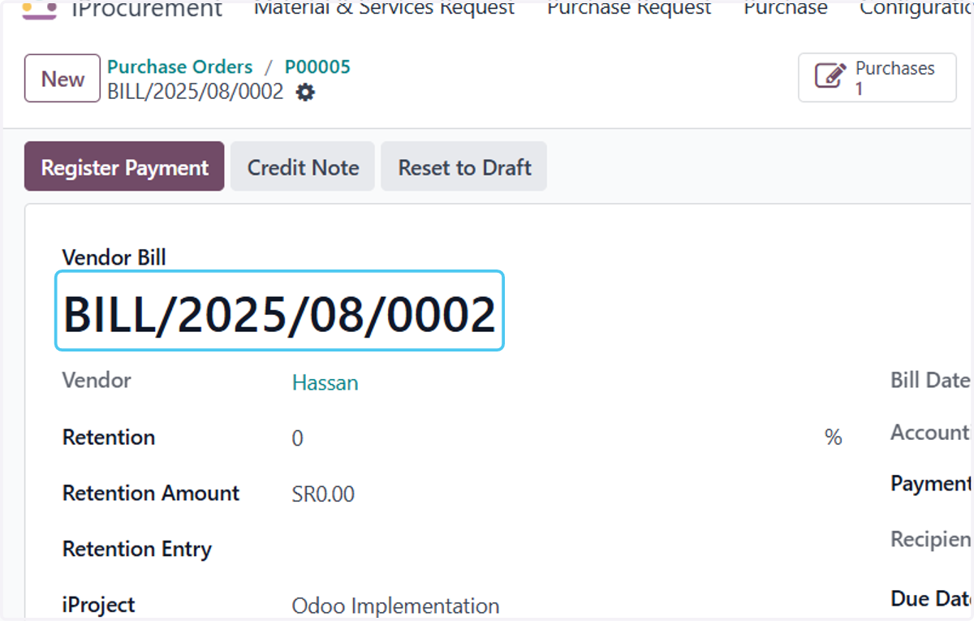The width and height of the screenshot is (974, 621).
Task: Open vendor Hassan link
Action: (x=325, y=383)
